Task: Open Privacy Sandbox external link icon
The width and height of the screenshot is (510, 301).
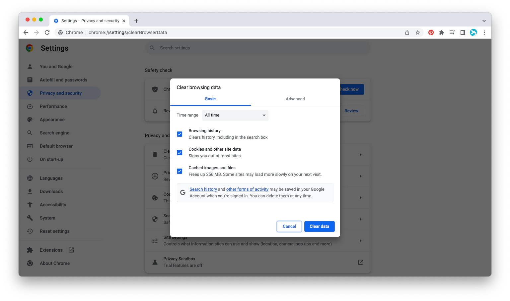Action: (361, 262)
